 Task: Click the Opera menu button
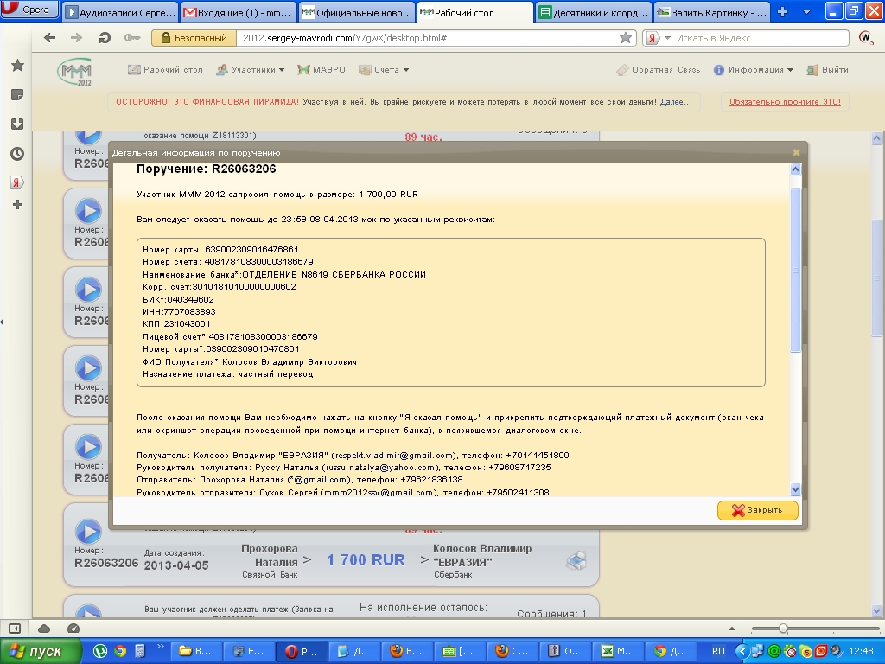pos(29,9)
